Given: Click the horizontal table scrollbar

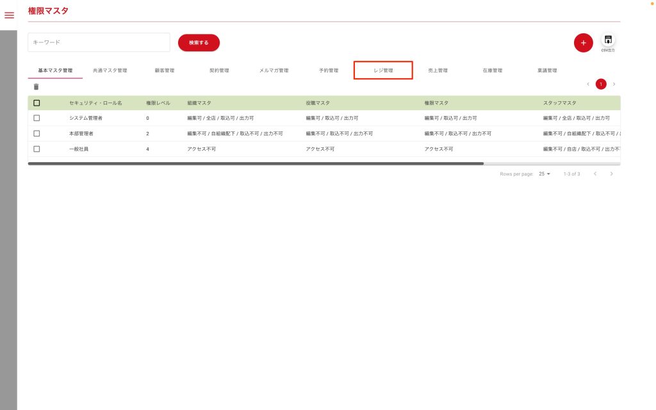Looking at the screenshot, I should (x=256, y=164).
